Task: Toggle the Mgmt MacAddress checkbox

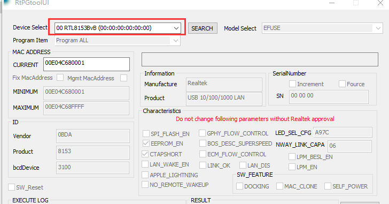Action: pos(123,78)
